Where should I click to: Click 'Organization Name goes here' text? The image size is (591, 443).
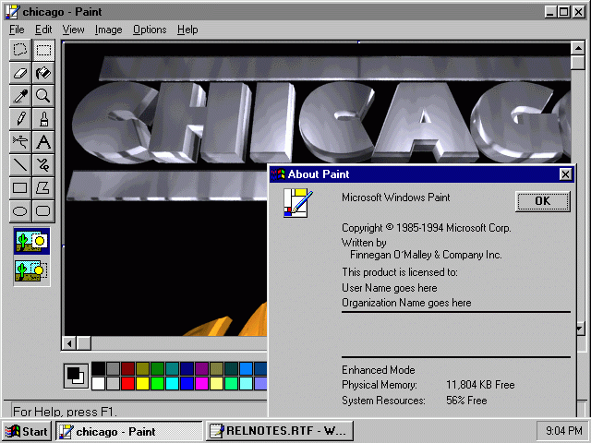[x=406, y=303]
